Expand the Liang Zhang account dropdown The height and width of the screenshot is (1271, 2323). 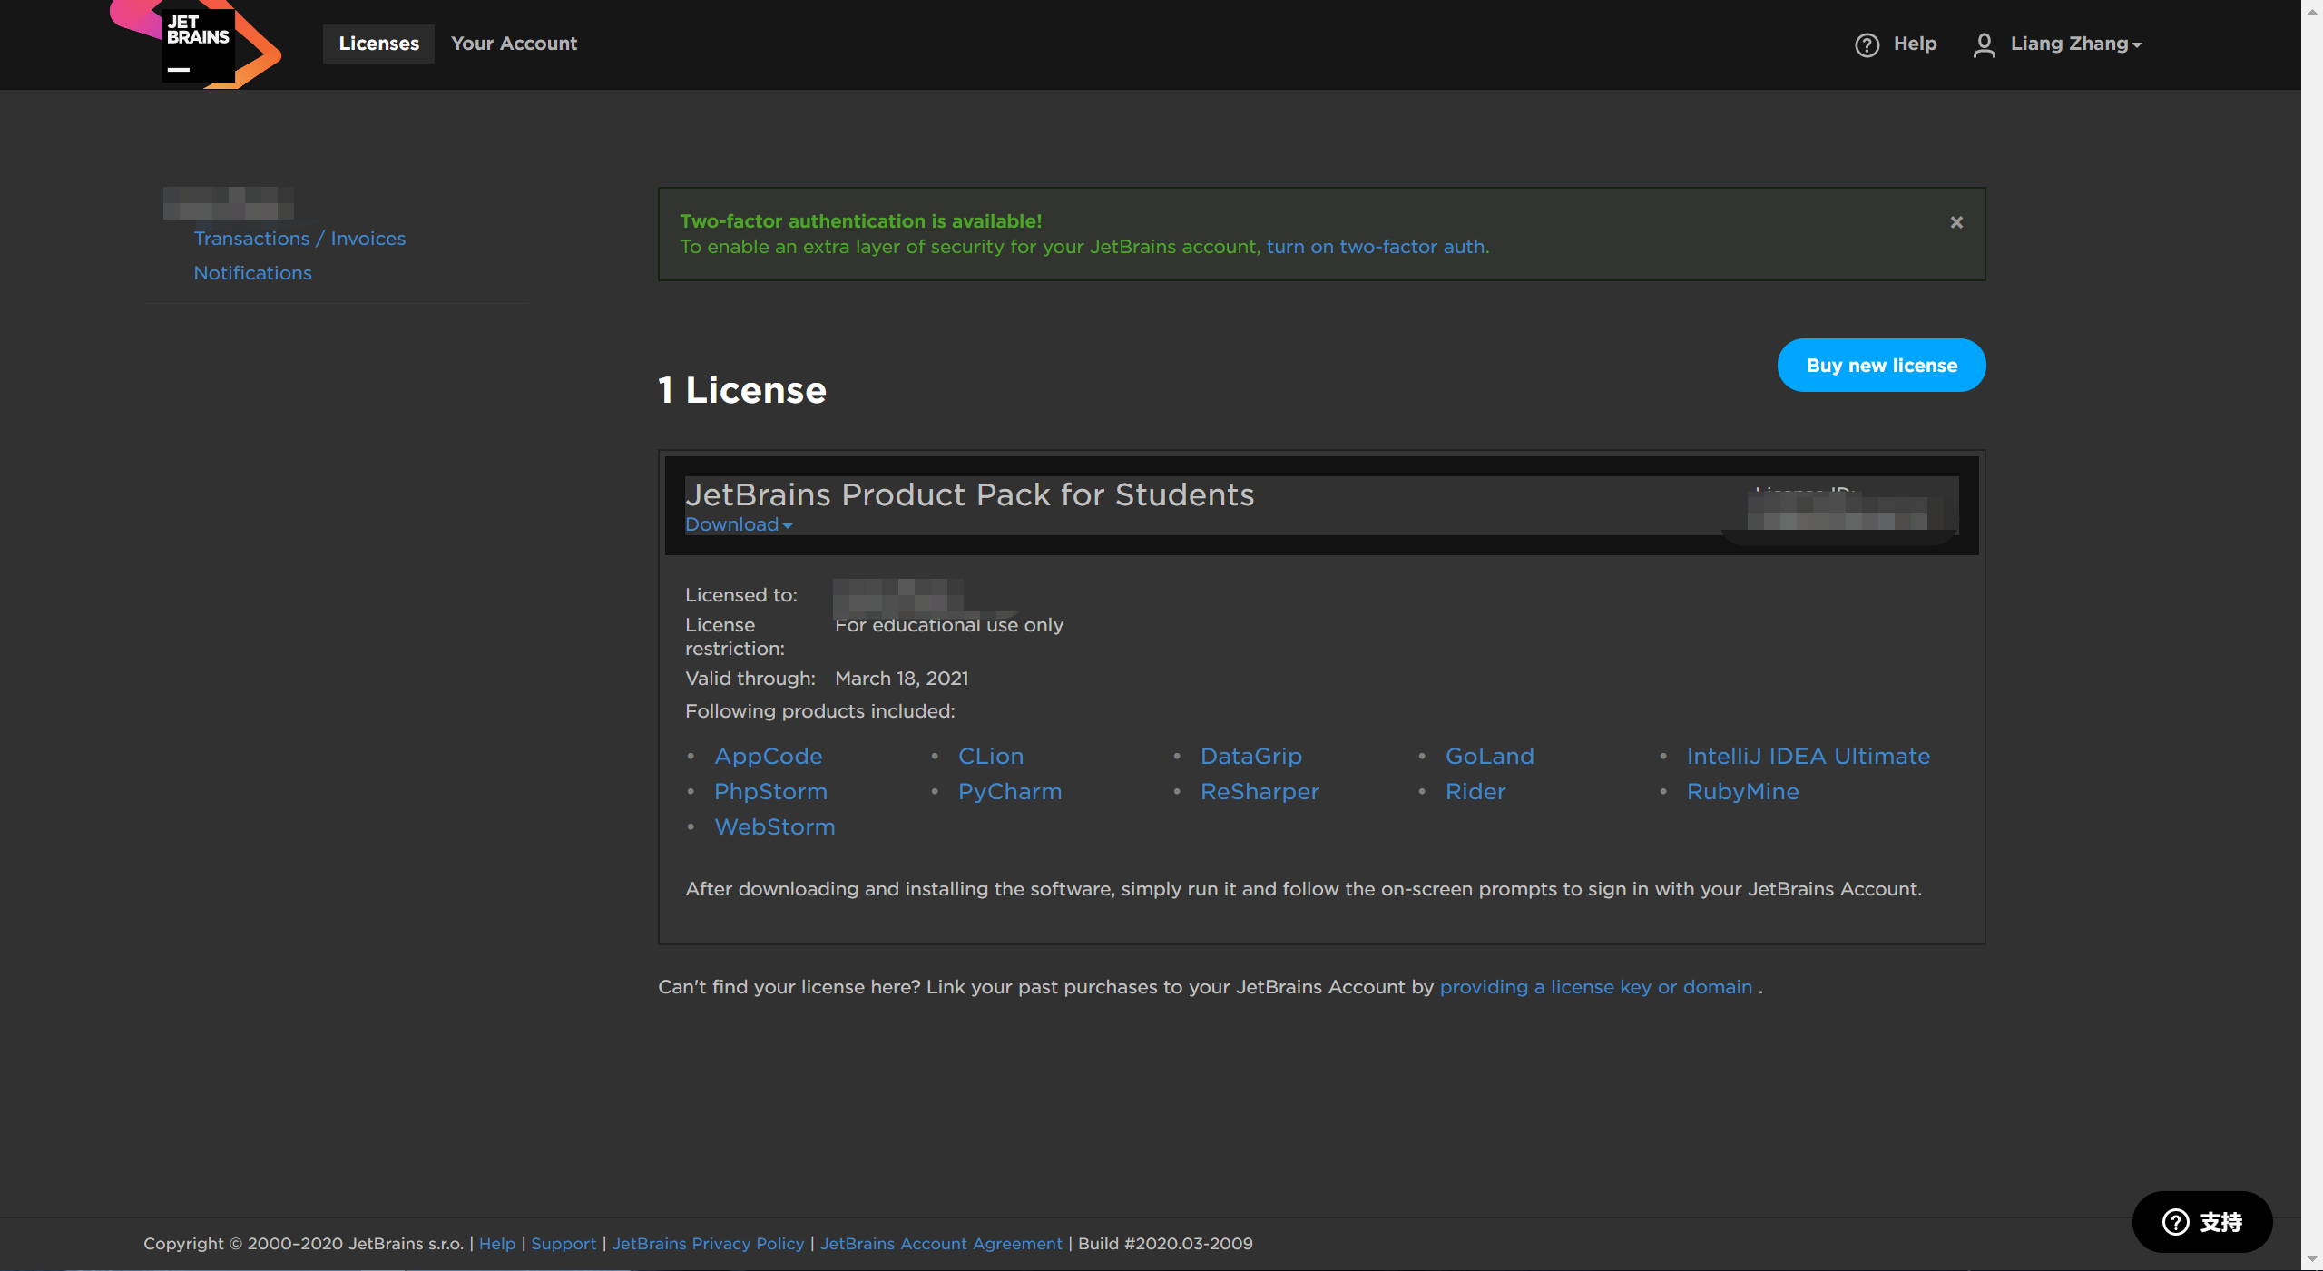[2075, 44]
